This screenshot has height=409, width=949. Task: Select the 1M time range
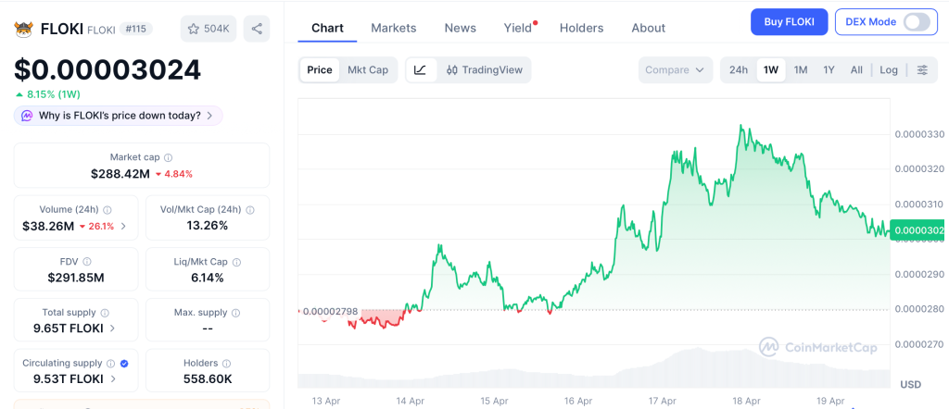click(x=801, y=70)
